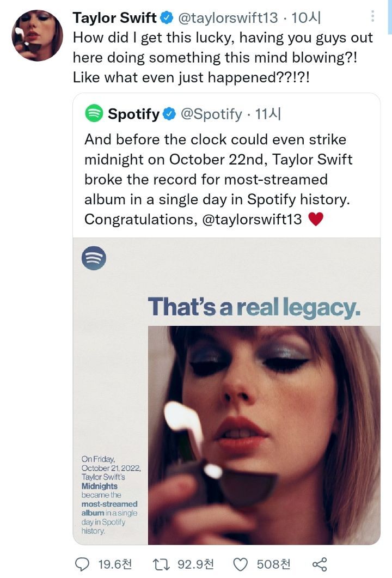392x578 pixels.
Task: Open the 10시 timestamp on the main tweet
Action: click(x=307, y=18)
